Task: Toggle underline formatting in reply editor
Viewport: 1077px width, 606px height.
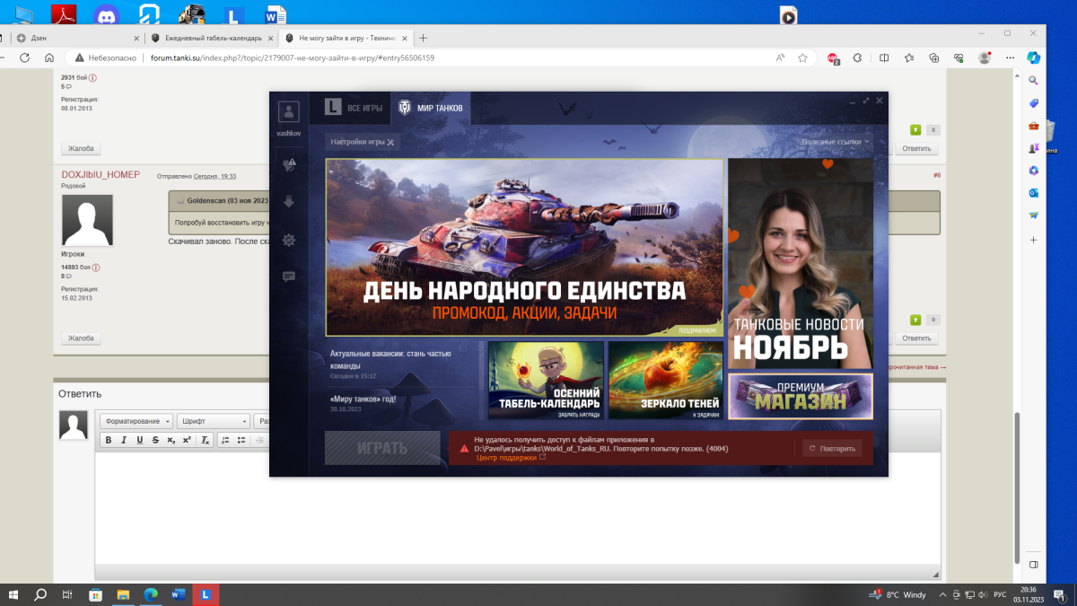Action: pos(139,440)
